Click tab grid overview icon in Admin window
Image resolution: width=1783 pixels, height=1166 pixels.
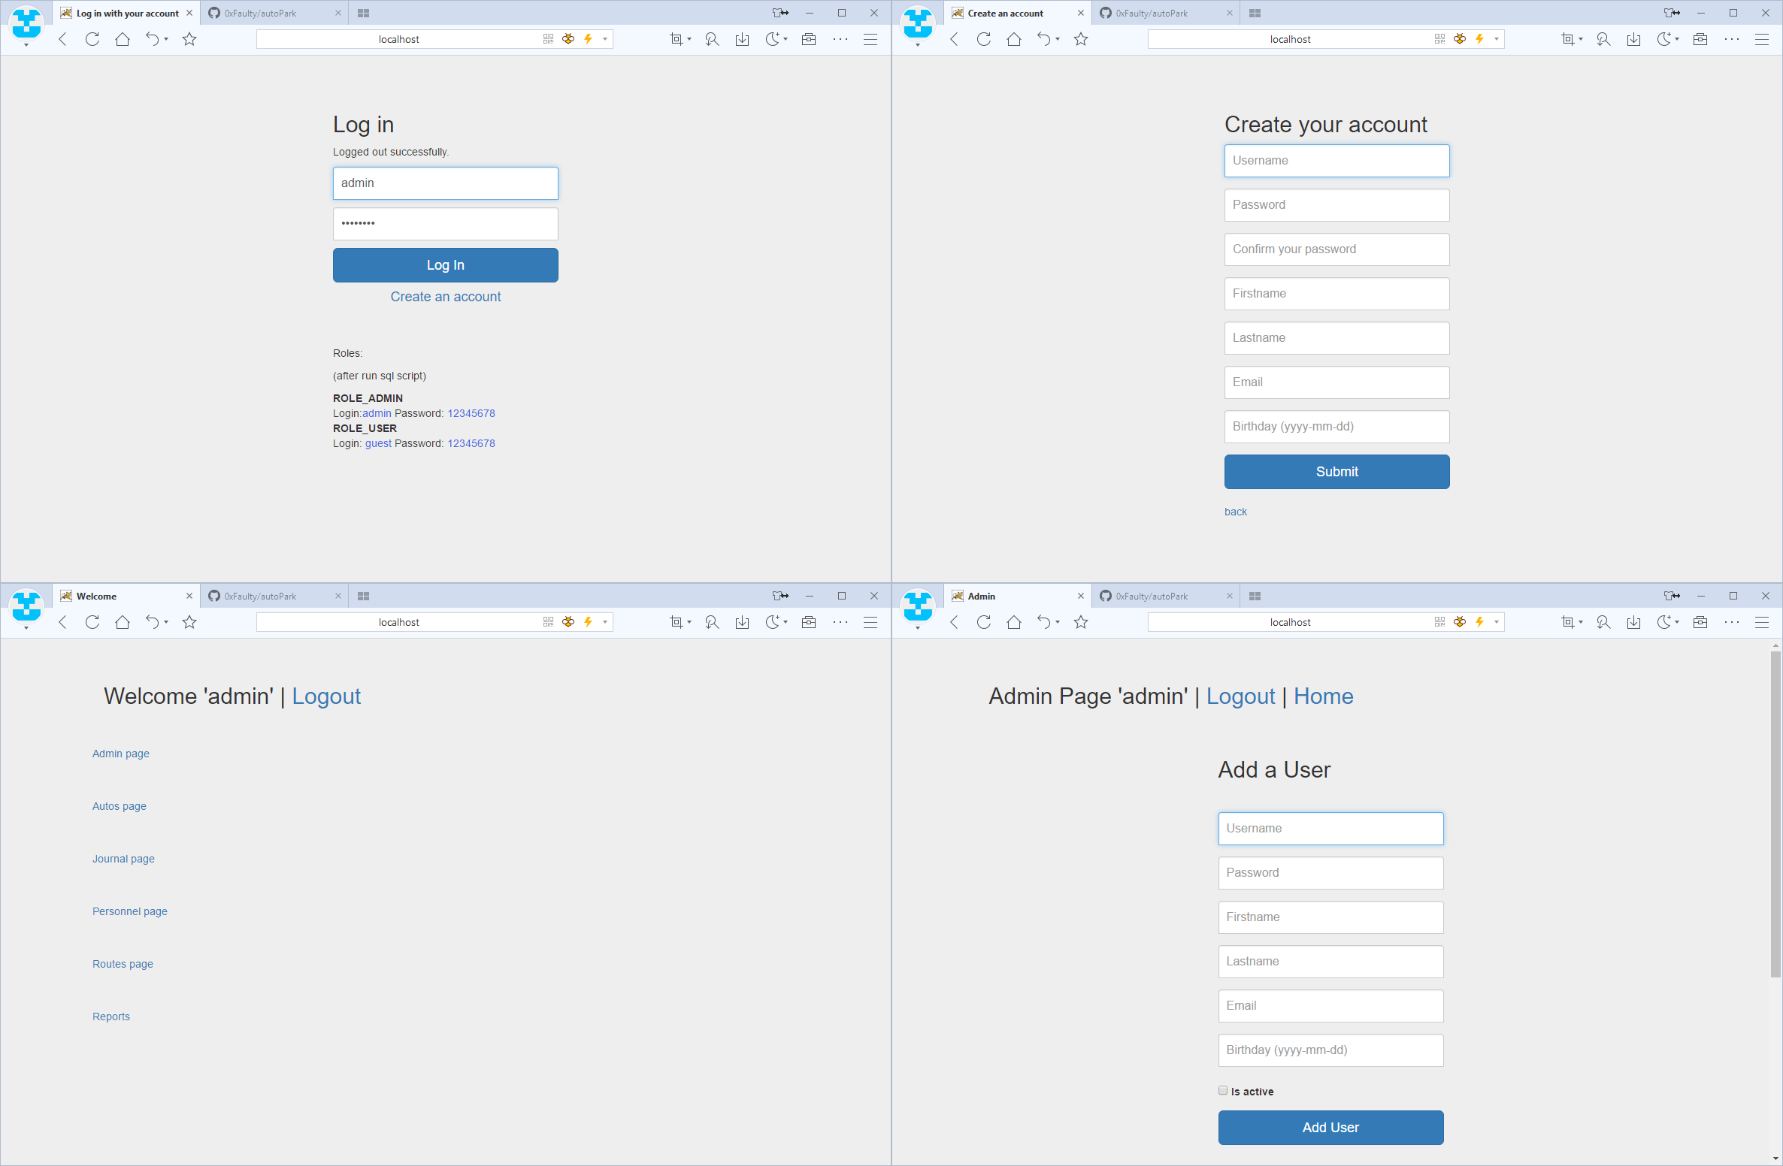(1255, 597)
